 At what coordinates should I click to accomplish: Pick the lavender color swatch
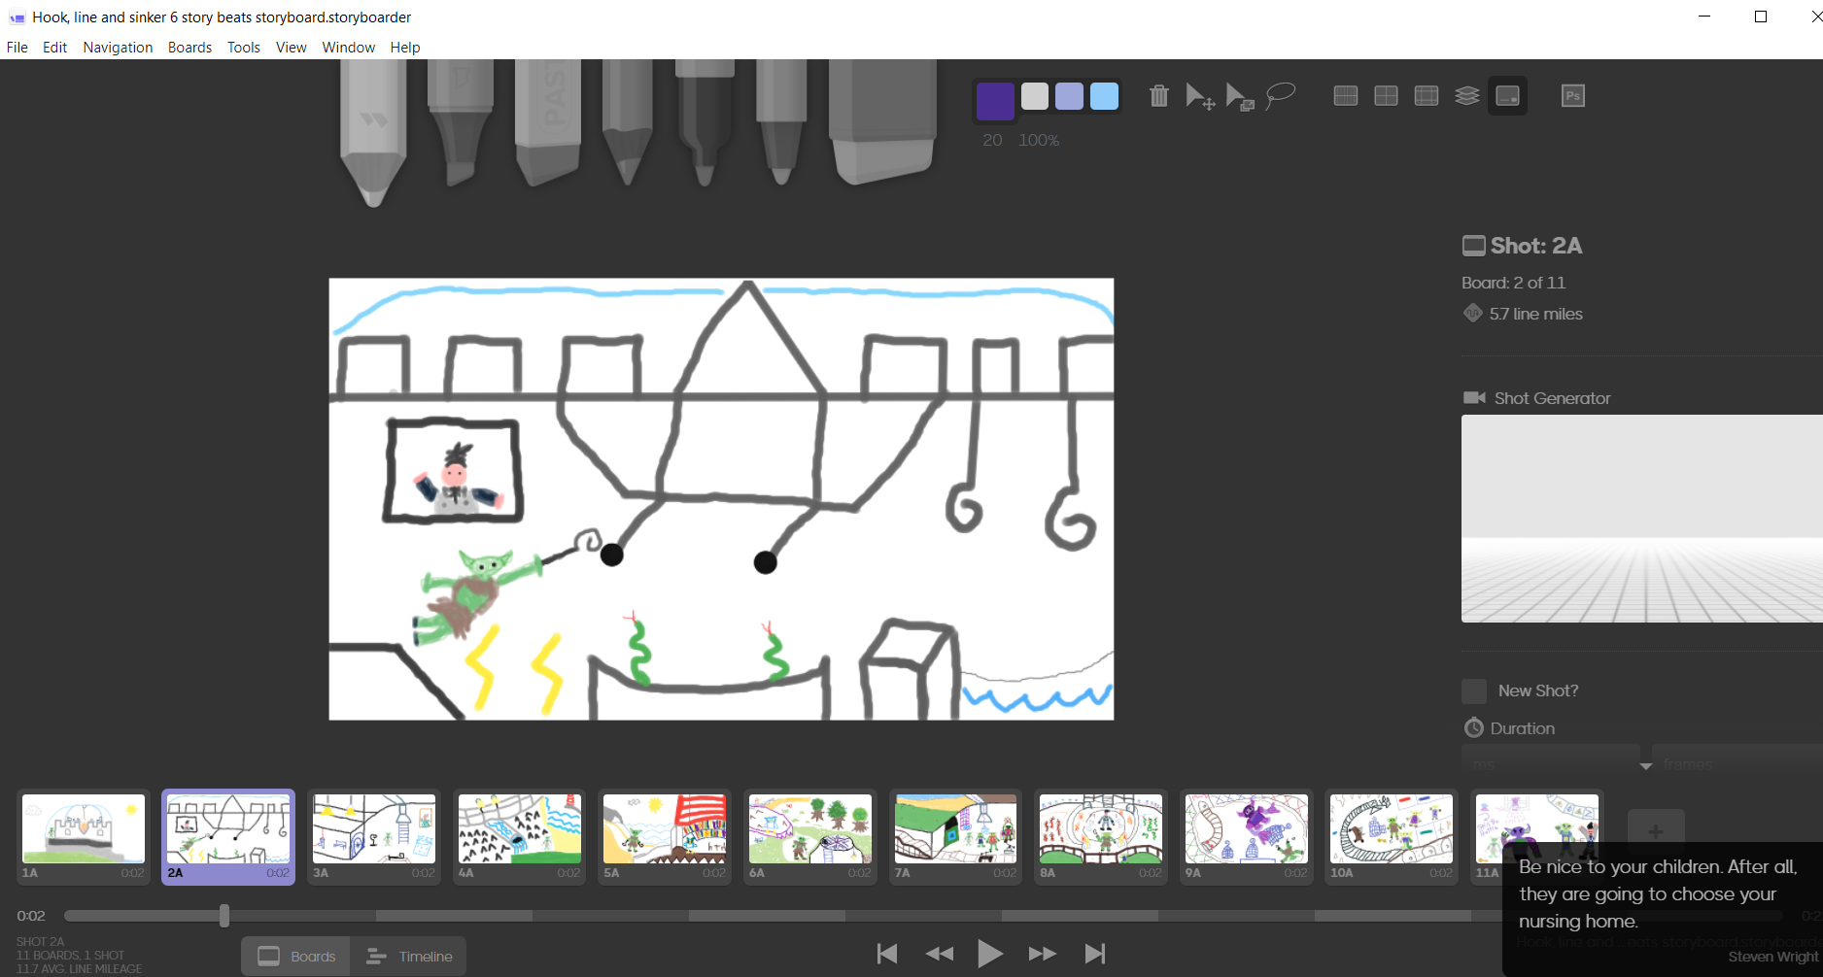(1069, 96)
